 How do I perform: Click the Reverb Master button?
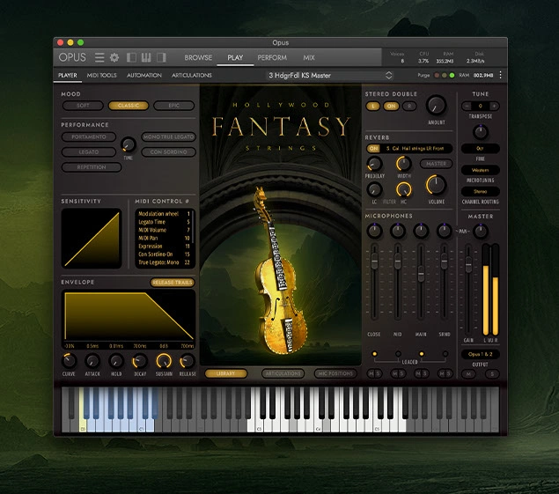tap(437, 164)
